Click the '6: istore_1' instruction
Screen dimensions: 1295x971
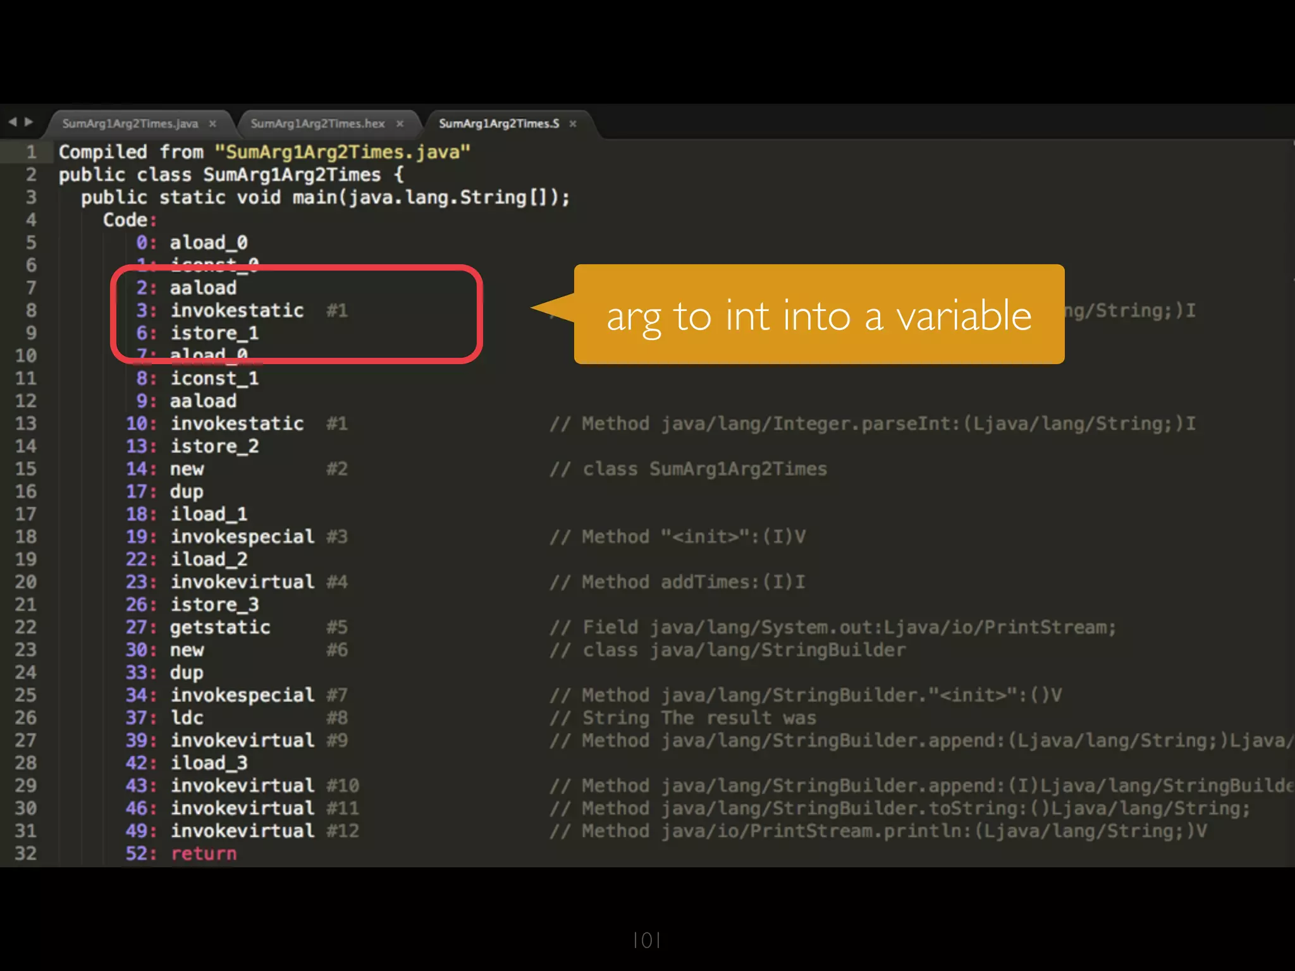pyautogui.click(x=197, y=333)
